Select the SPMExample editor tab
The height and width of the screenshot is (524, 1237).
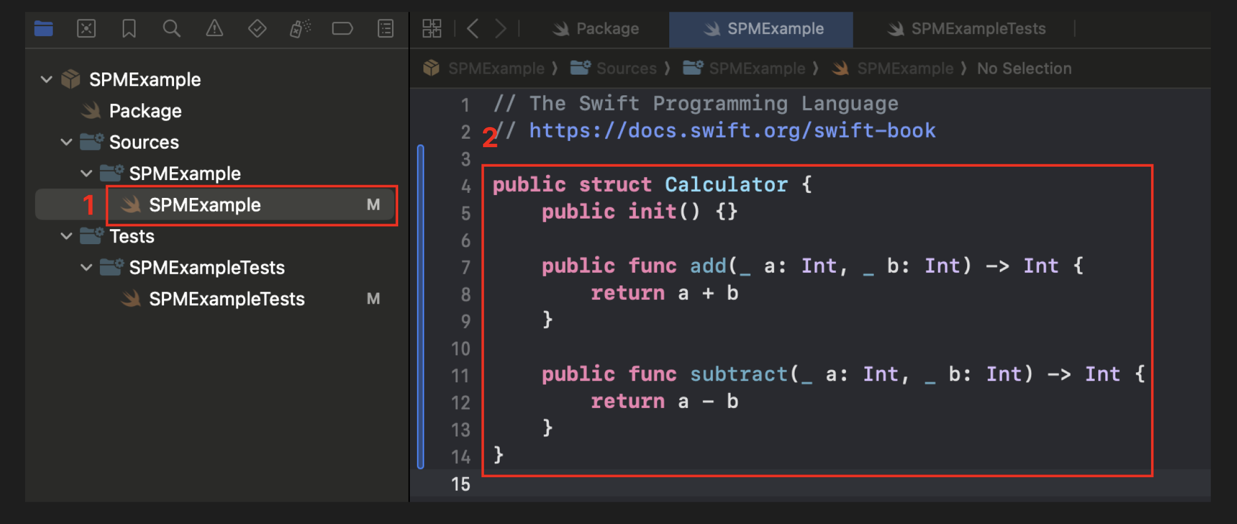point(761,29)
